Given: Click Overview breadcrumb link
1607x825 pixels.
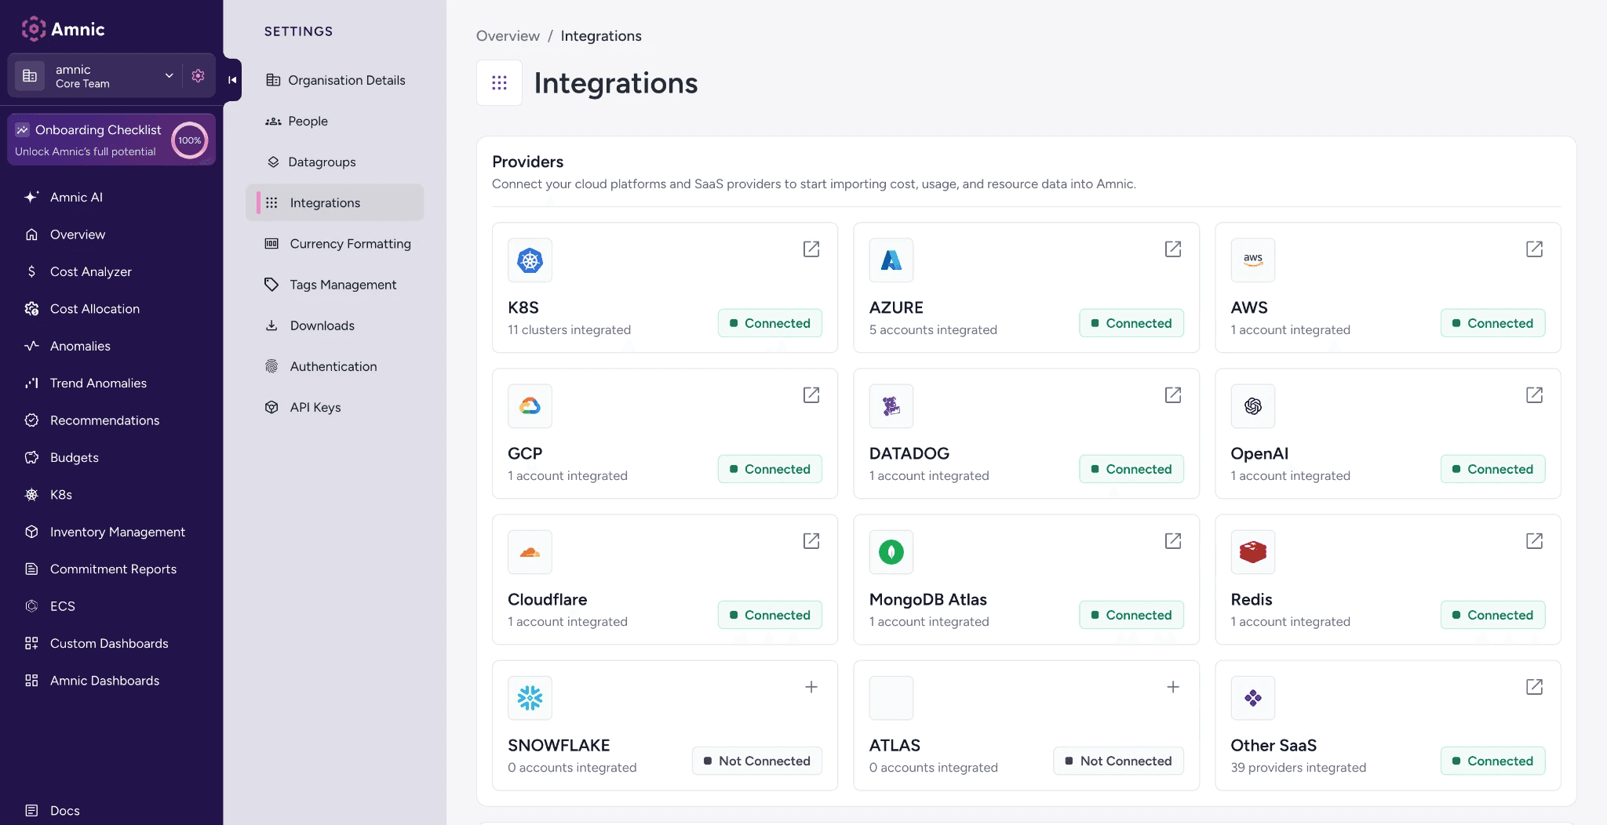Looking at the screenshot, I should pos(508,35).
